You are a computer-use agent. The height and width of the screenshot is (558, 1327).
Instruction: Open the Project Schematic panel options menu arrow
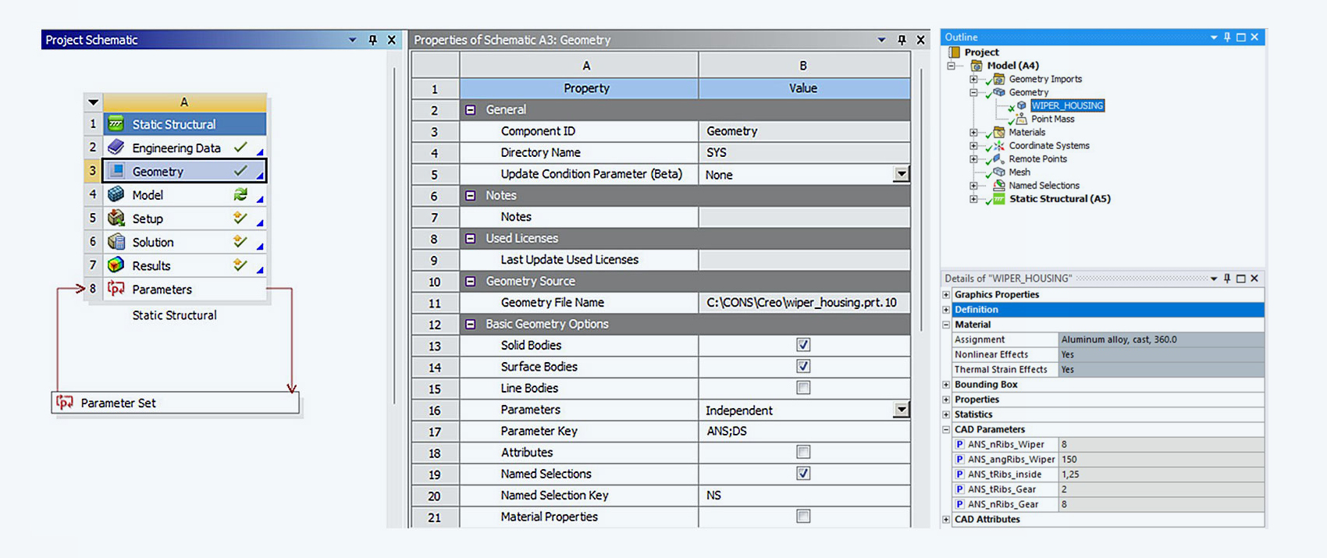point(352,40)
